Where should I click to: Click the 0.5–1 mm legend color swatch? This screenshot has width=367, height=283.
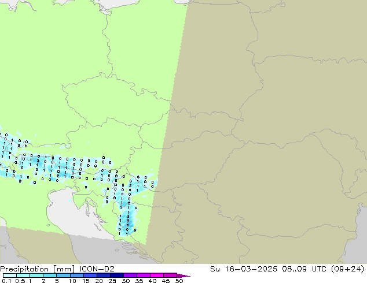tap(23, 275)
